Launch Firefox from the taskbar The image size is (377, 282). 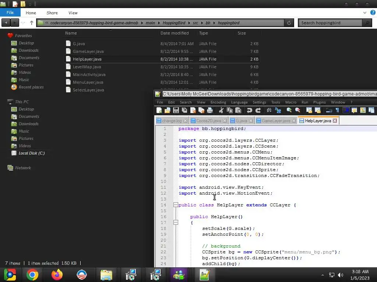pos(57,275)
